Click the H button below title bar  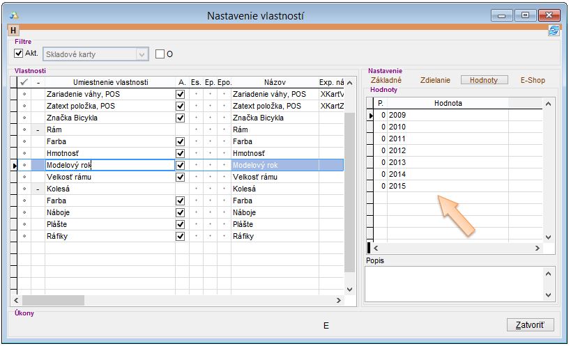(x=13, y=31)
